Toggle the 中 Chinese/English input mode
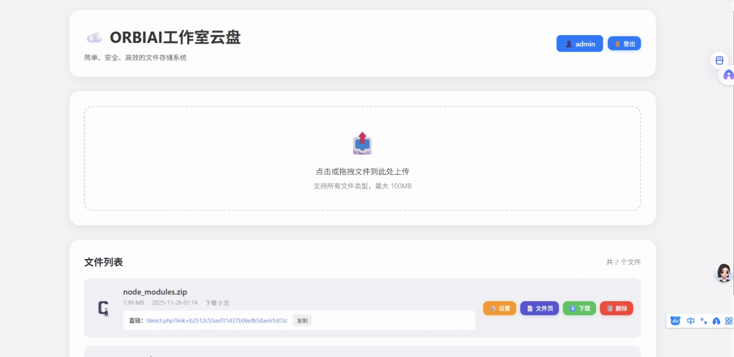 [691, 321]
